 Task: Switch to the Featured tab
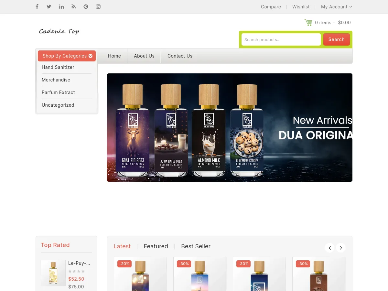(156, 246)
